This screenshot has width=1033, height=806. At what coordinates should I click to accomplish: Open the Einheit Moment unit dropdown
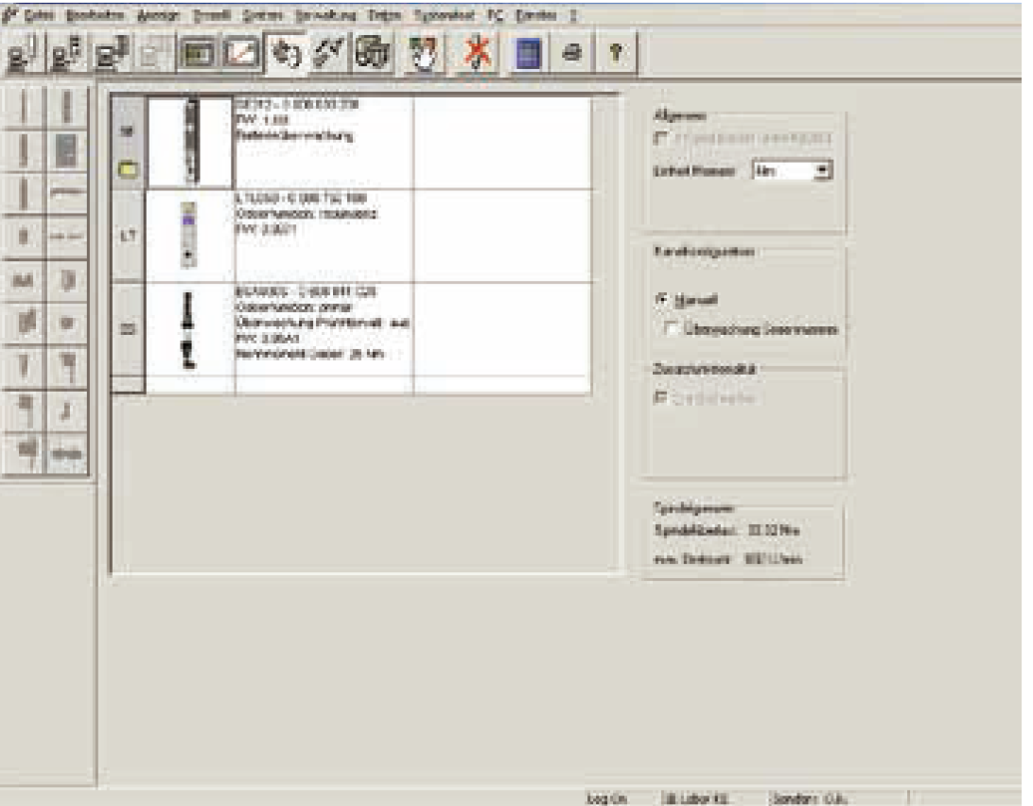tap(822, 171)
